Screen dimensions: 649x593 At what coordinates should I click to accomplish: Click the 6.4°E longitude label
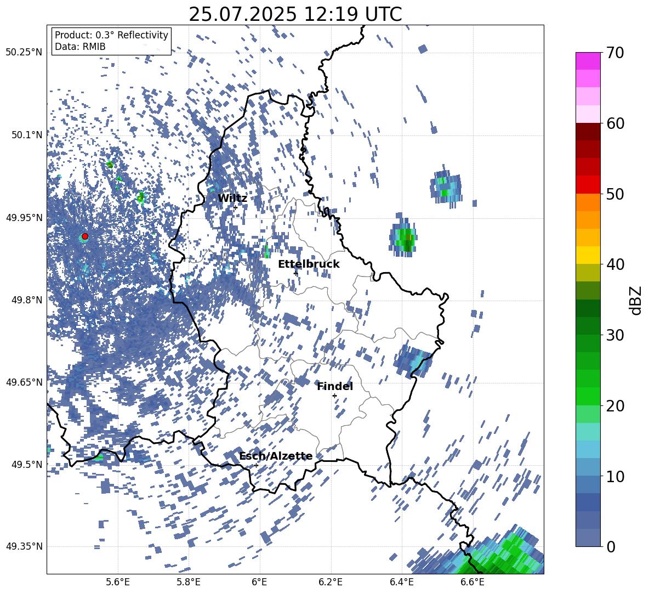(401, 582)
